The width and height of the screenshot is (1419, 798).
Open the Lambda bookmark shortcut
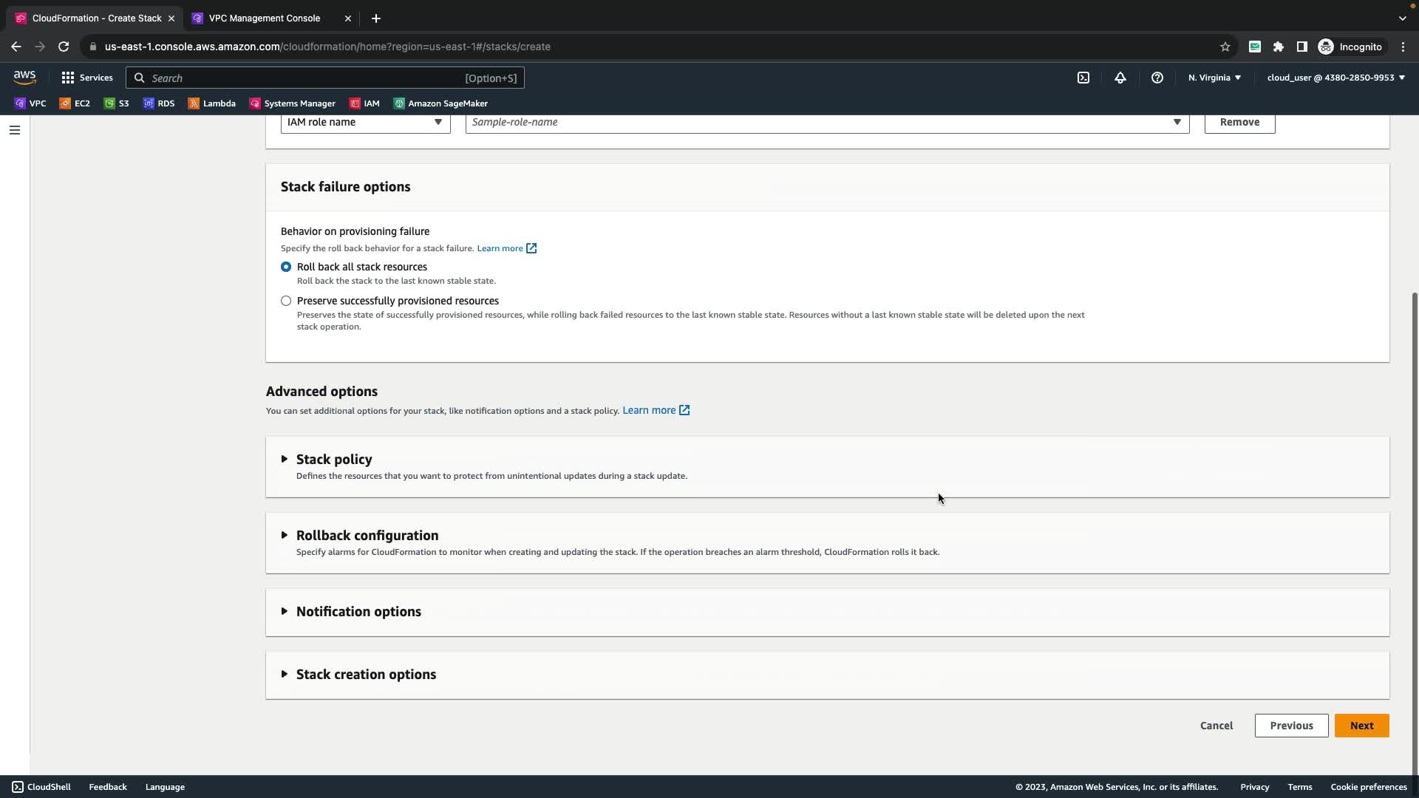point(212,103)
